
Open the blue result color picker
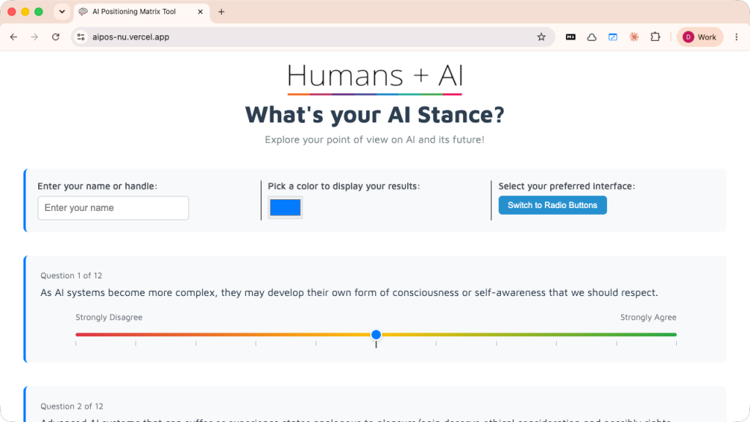point(285,207)
